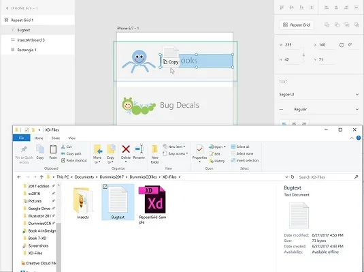Click the W width field showing 235
This screenshot has width=364, height=272.
pyautogui.click(x=292, y=45)
